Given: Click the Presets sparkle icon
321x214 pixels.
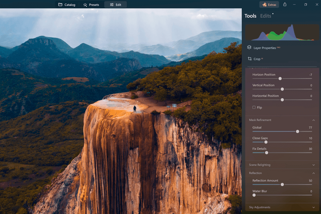Looking at the screenshot, I should click(85, 5).
